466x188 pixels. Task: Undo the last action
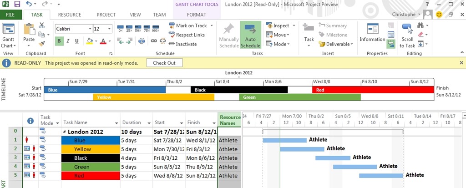pyautogui.click(x=29, y=4)
